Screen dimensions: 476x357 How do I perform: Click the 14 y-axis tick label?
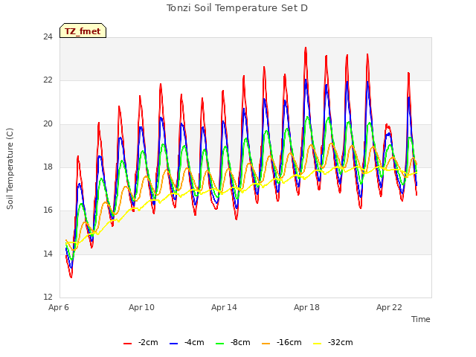[48, 254]
